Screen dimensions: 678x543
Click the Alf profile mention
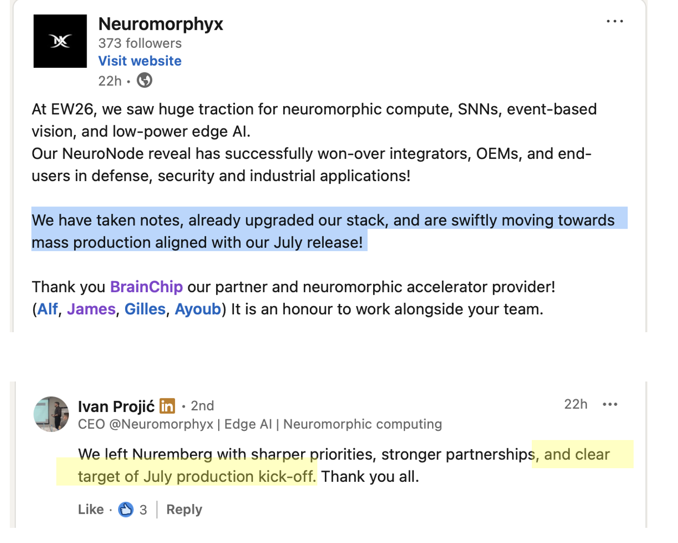tap(48, 309)
